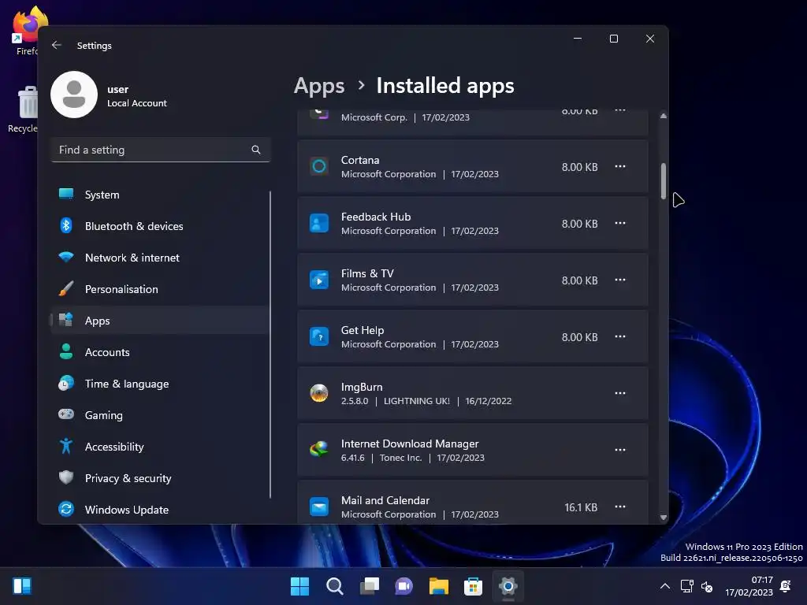Click the scroll down arrow of apps list
The height and width of the screenshot is (605, 807).
coord(664,518)
